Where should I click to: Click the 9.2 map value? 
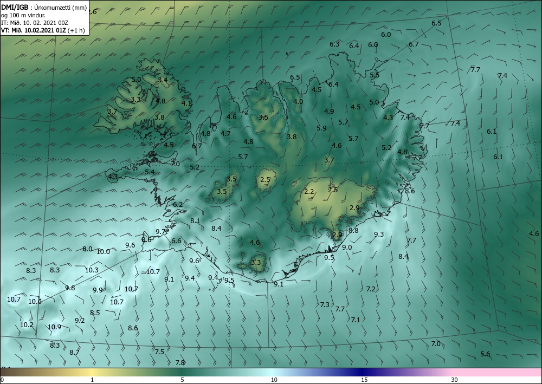[x=80, y=320]
